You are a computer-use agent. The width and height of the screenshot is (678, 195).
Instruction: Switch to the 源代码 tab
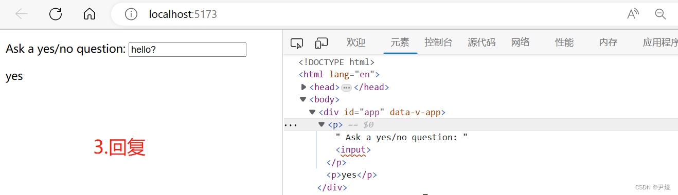click(x=481, y=42)
